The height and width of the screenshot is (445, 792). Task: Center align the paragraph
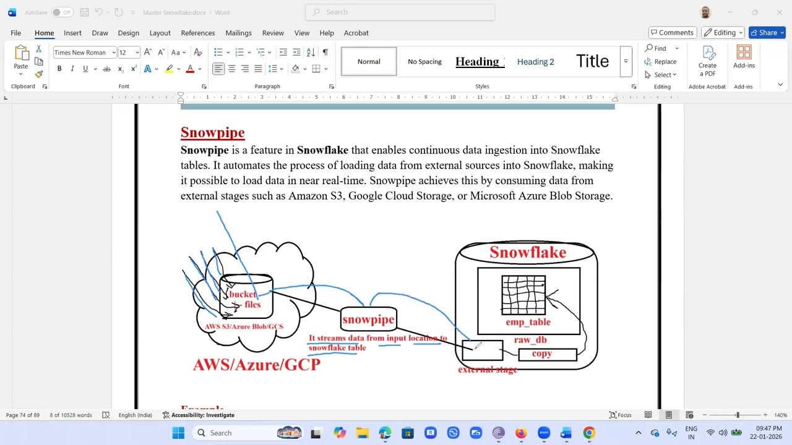click(231, 69)
